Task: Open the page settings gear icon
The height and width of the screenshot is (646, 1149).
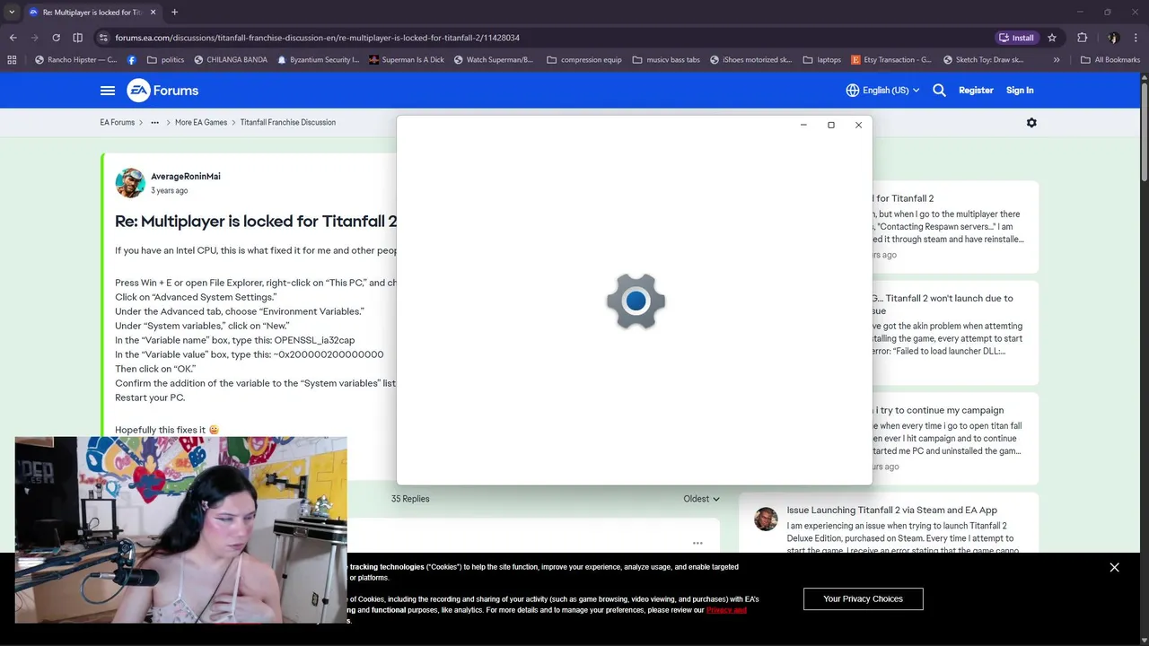Action: [1031, 123]
